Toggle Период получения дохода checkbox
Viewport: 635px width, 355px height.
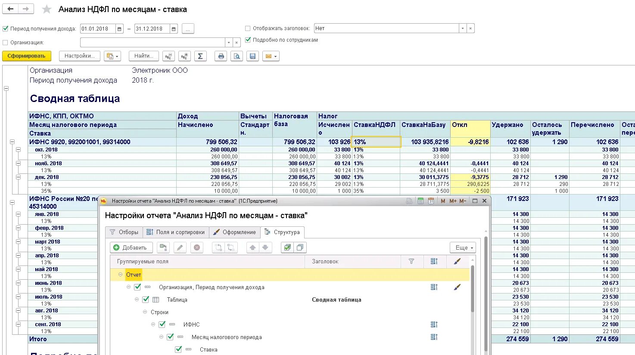pyautogui.click(x=6, y=29)
